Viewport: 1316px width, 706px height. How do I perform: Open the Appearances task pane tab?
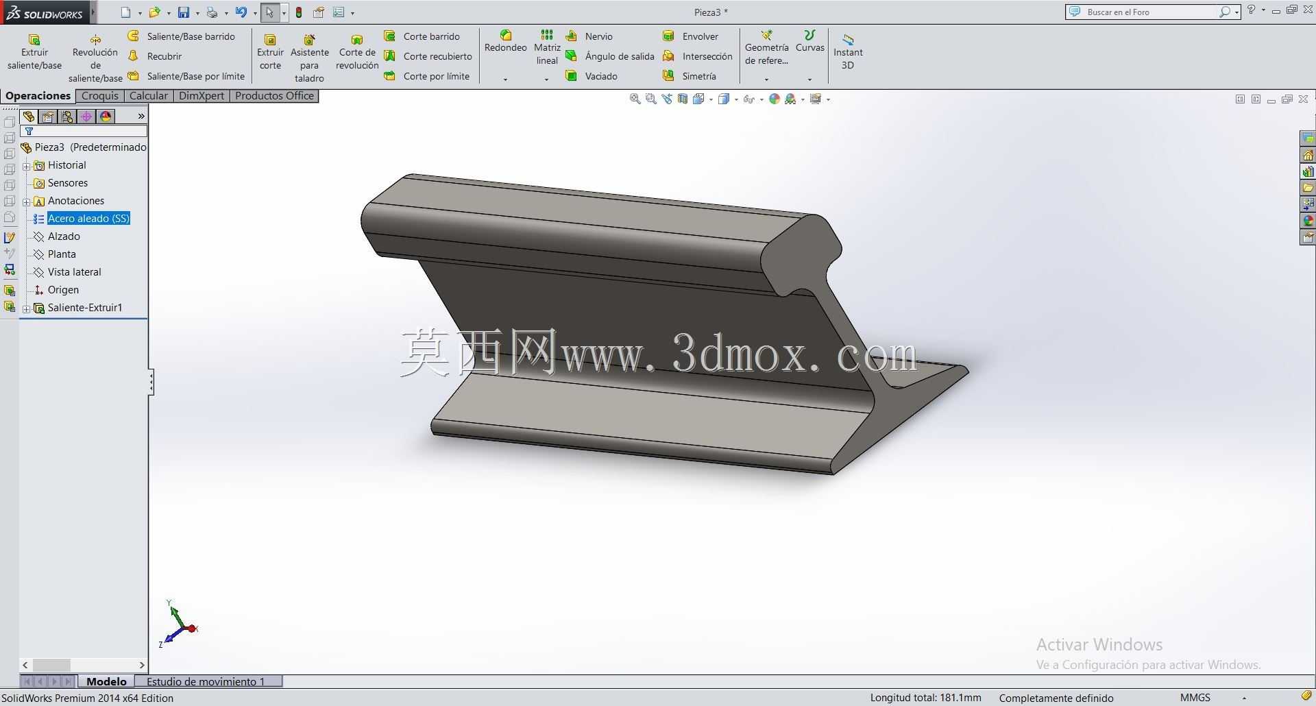click(x=1308, y=220)
